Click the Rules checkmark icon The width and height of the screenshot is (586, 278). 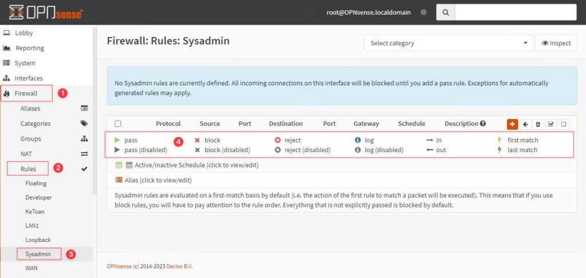tap(85, 169)
